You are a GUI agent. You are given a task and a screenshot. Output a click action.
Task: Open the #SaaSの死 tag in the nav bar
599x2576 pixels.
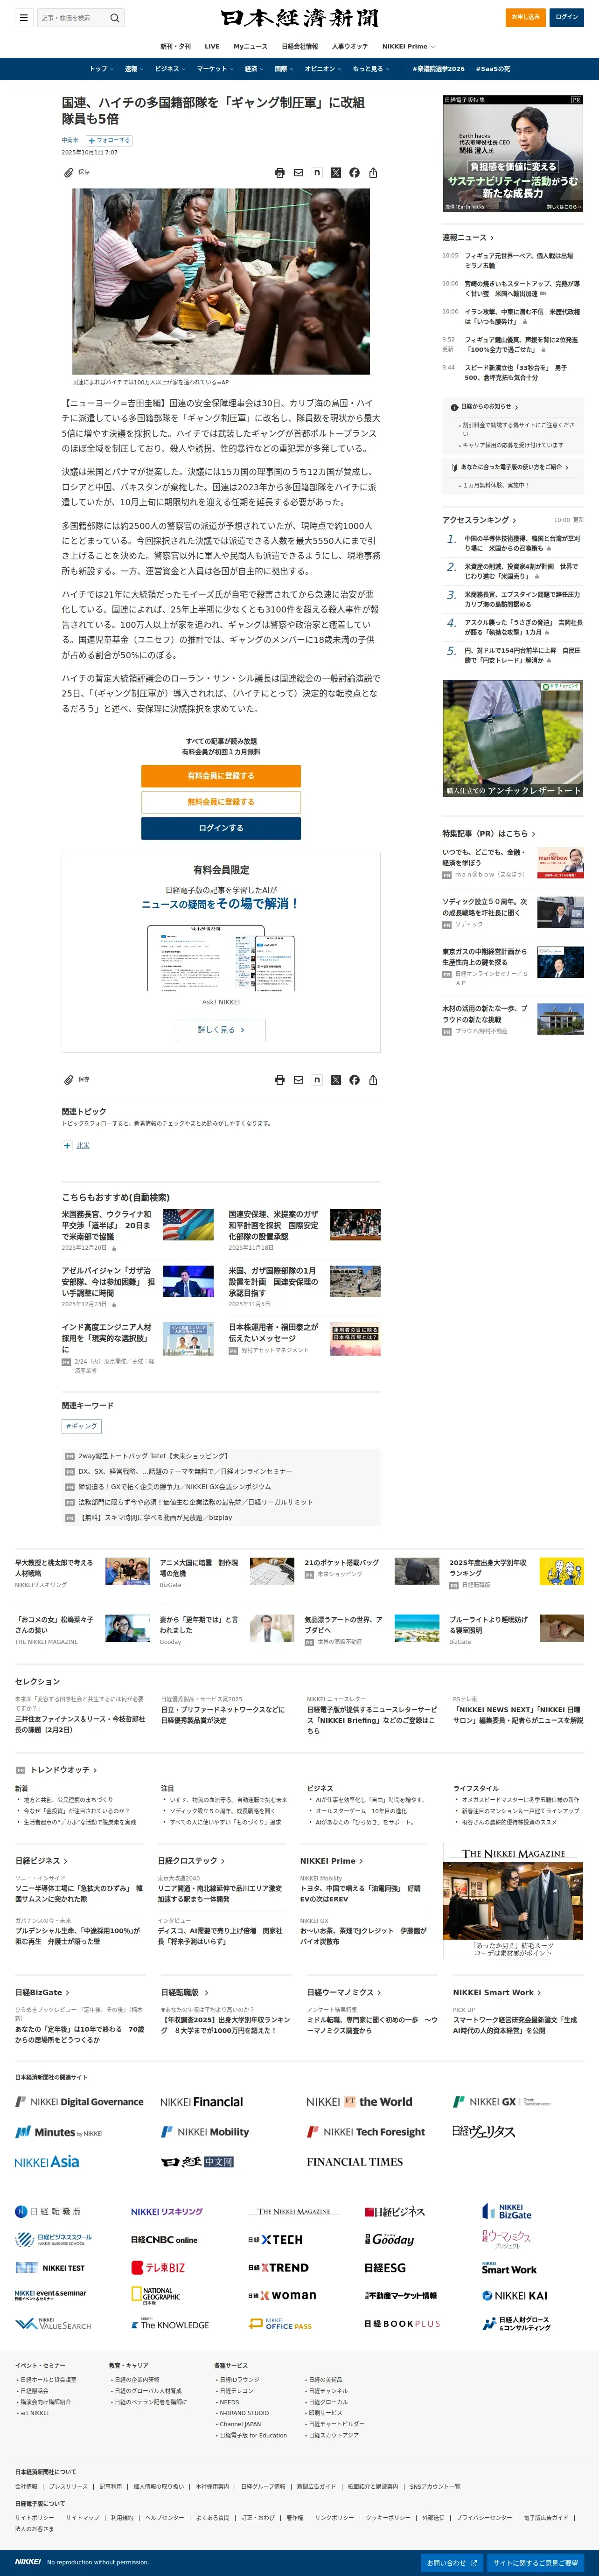[x=493, y=69]
